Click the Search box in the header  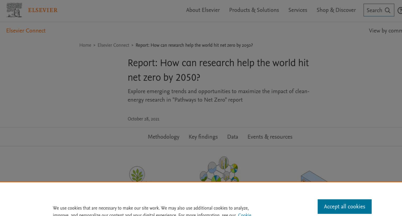[379, 10]
